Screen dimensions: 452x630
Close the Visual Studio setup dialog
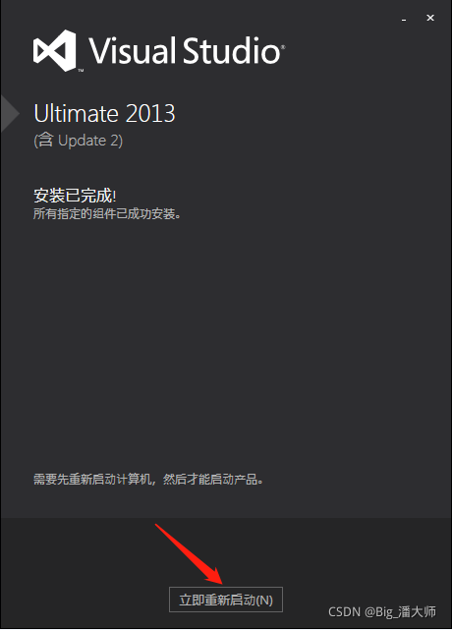coord(430,18)
